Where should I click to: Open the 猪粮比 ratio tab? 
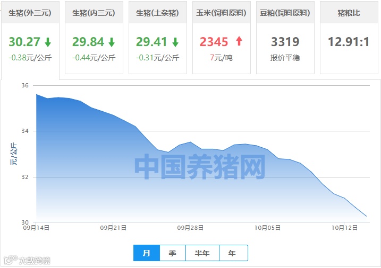[x=349, y=38]
